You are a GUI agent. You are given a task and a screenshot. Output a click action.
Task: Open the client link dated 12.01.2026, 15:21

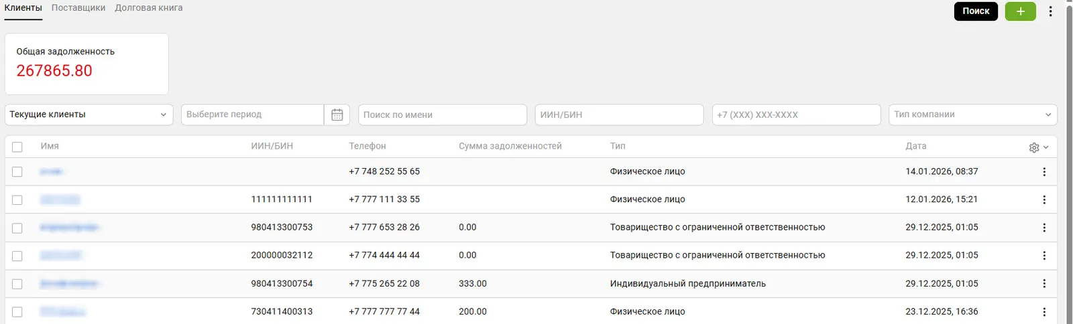tap(60, 199)
